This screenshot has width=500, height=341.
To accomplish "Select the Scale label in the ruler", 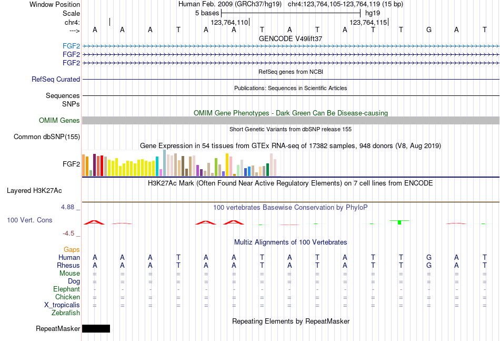I will click(71, 13).
